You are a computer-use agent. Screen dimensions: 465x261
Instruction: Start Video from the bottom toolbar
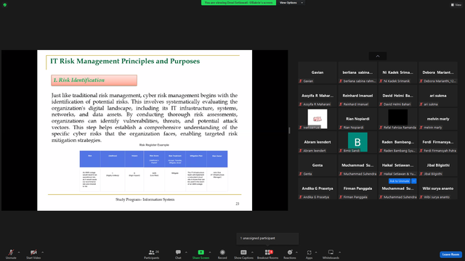tap(33, 254)
